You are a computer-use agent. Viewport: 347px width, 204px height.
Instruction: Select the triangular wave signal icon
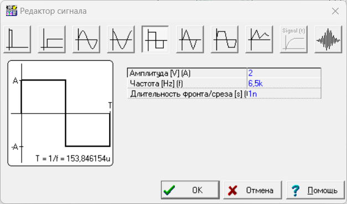click(190, 40)
